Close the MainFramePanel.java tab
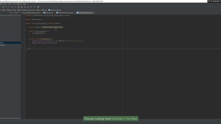The width and height of the screenshot is (221, 124). [93, 13]
